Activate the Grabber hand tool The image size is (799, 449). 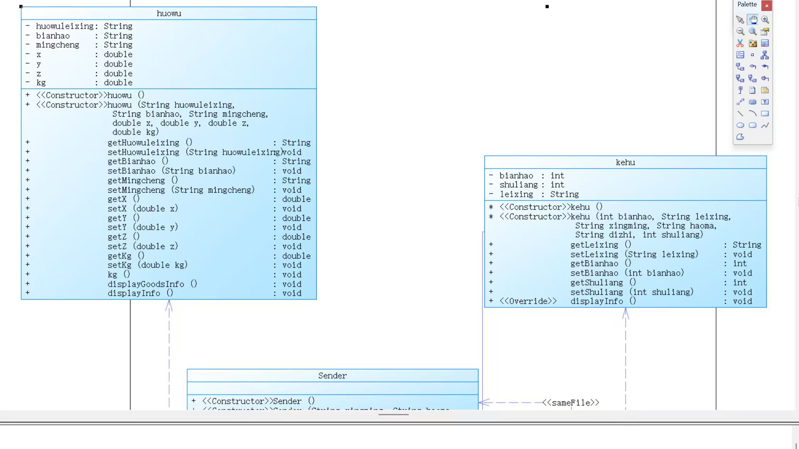tap(753, 20)
